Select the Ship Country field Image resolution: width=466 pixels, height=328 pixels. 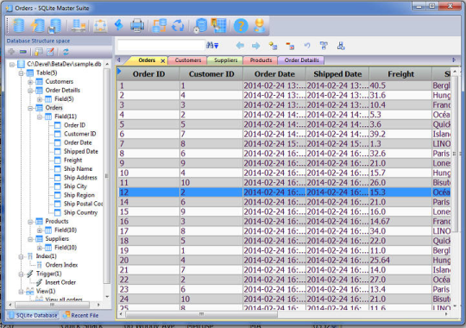click(80, 212)
